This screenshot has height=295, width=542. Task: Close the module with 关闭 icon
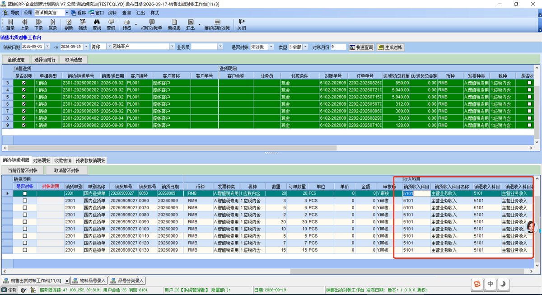pos(242,24)
